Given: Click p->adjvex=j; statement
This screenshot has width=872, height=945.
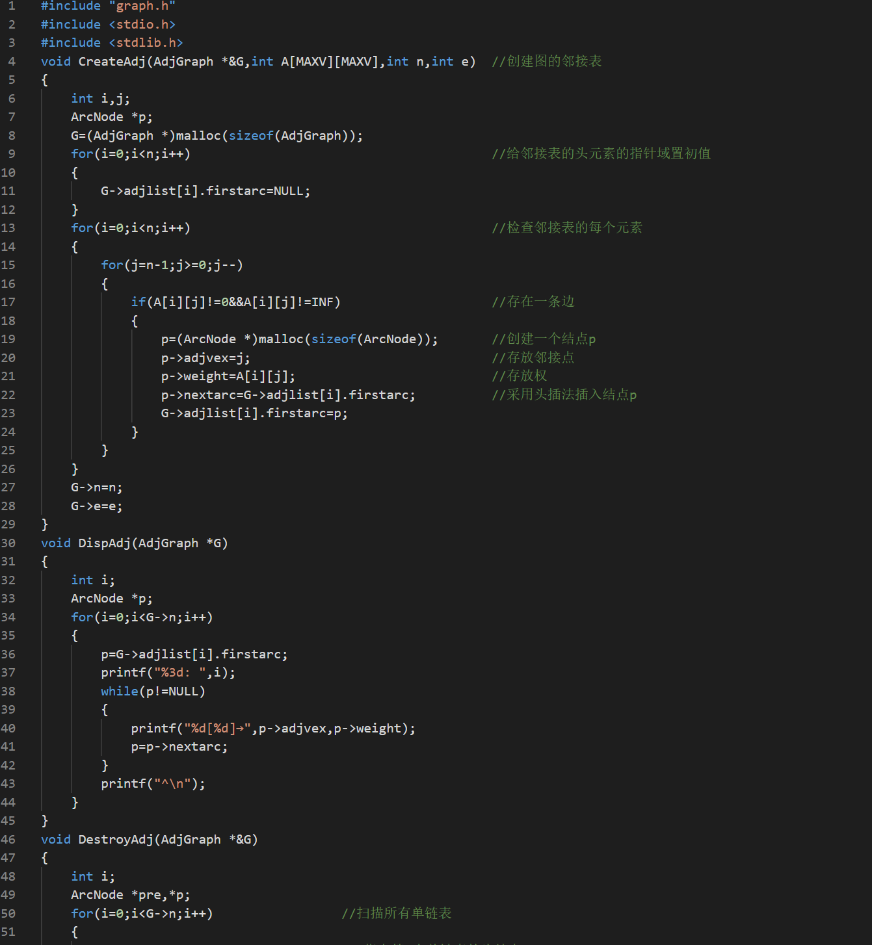Looking at the screenshot, I should pos(205,357).
